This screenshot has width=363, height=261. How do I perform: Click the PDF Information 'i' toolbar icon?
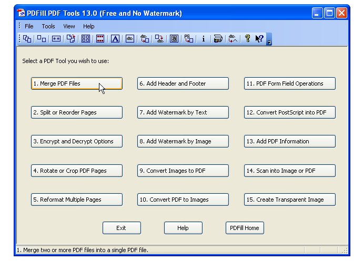pos(204,39)
